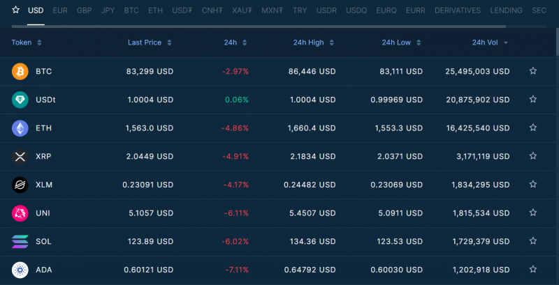Switch to the USDQ market tab
Image resolution: width=559 pixels, height=285 pixels.
point(356,10)
